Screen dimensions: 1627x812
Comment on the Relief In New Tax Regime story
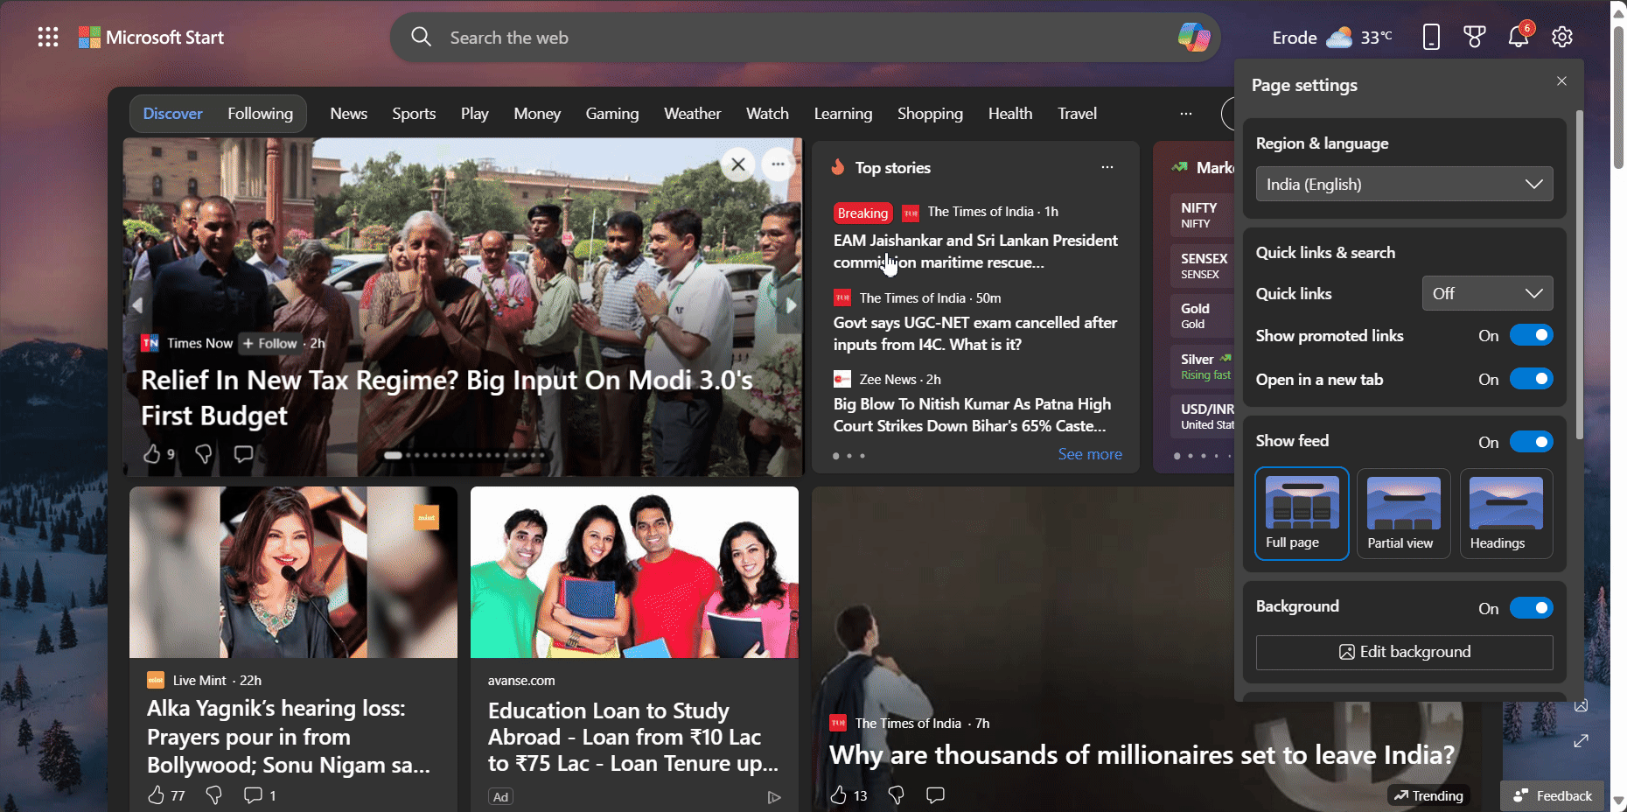pyautogui.click(x=243, y=453)
